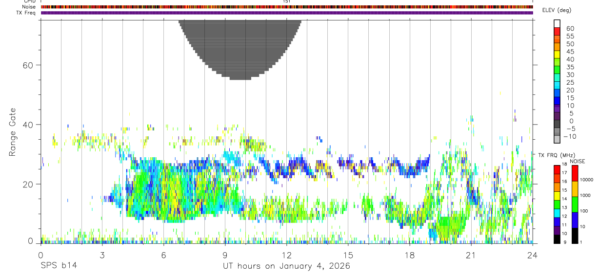Click the '55' label on the ELEV colorbar
The height and width of the screenshot is (276, 599).
pos(570,37)
